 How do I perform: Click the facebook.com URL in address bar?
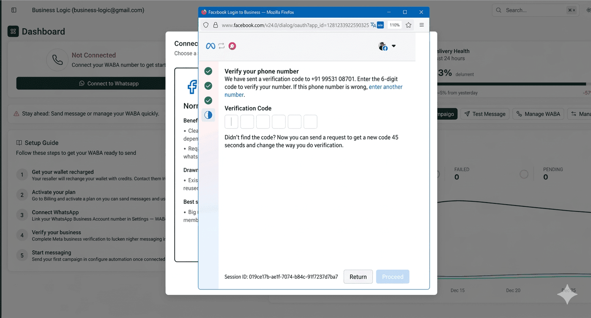click(295, 25)
